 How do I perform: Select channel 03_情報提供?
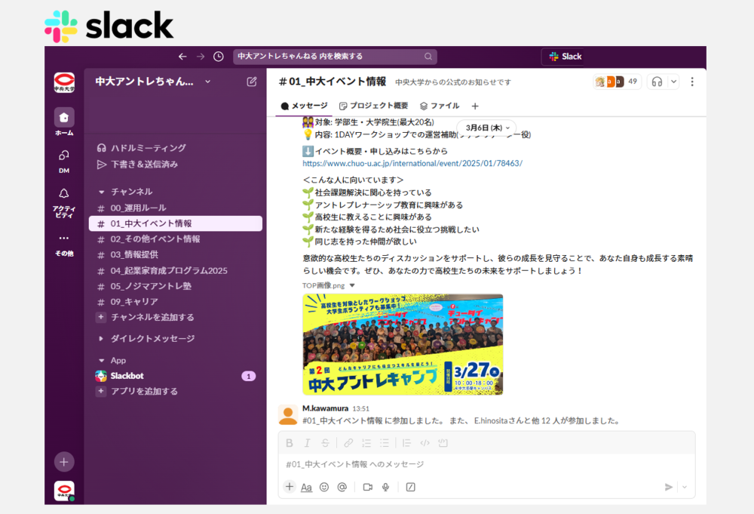176,254
